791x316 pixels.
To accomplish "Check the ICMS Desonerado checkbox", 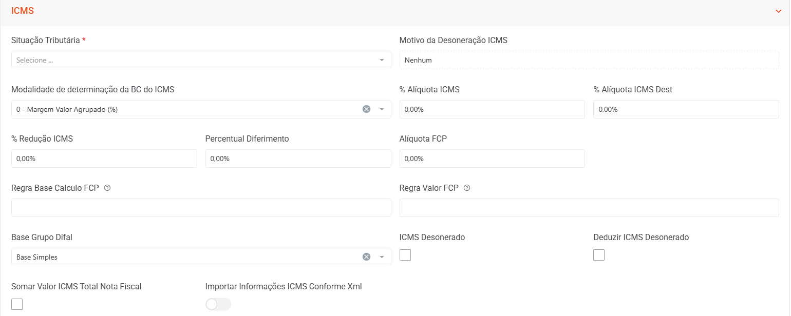I will 405,255.
